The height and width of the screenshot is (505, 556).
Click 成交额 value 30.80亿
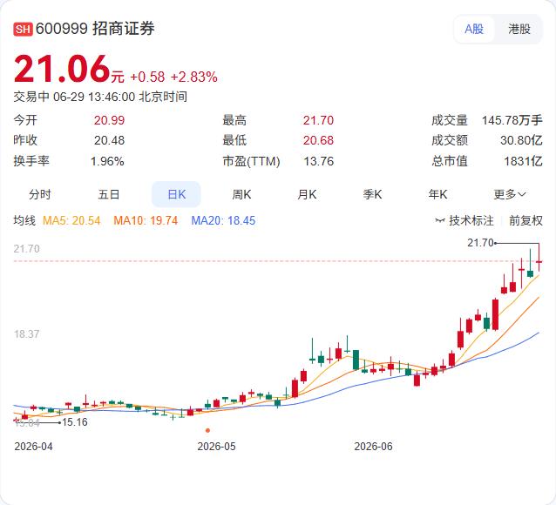(521, 141)
